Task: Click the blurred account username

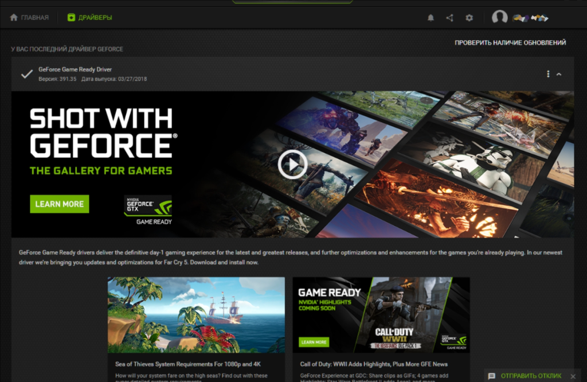Action: [x=530, y=18]
